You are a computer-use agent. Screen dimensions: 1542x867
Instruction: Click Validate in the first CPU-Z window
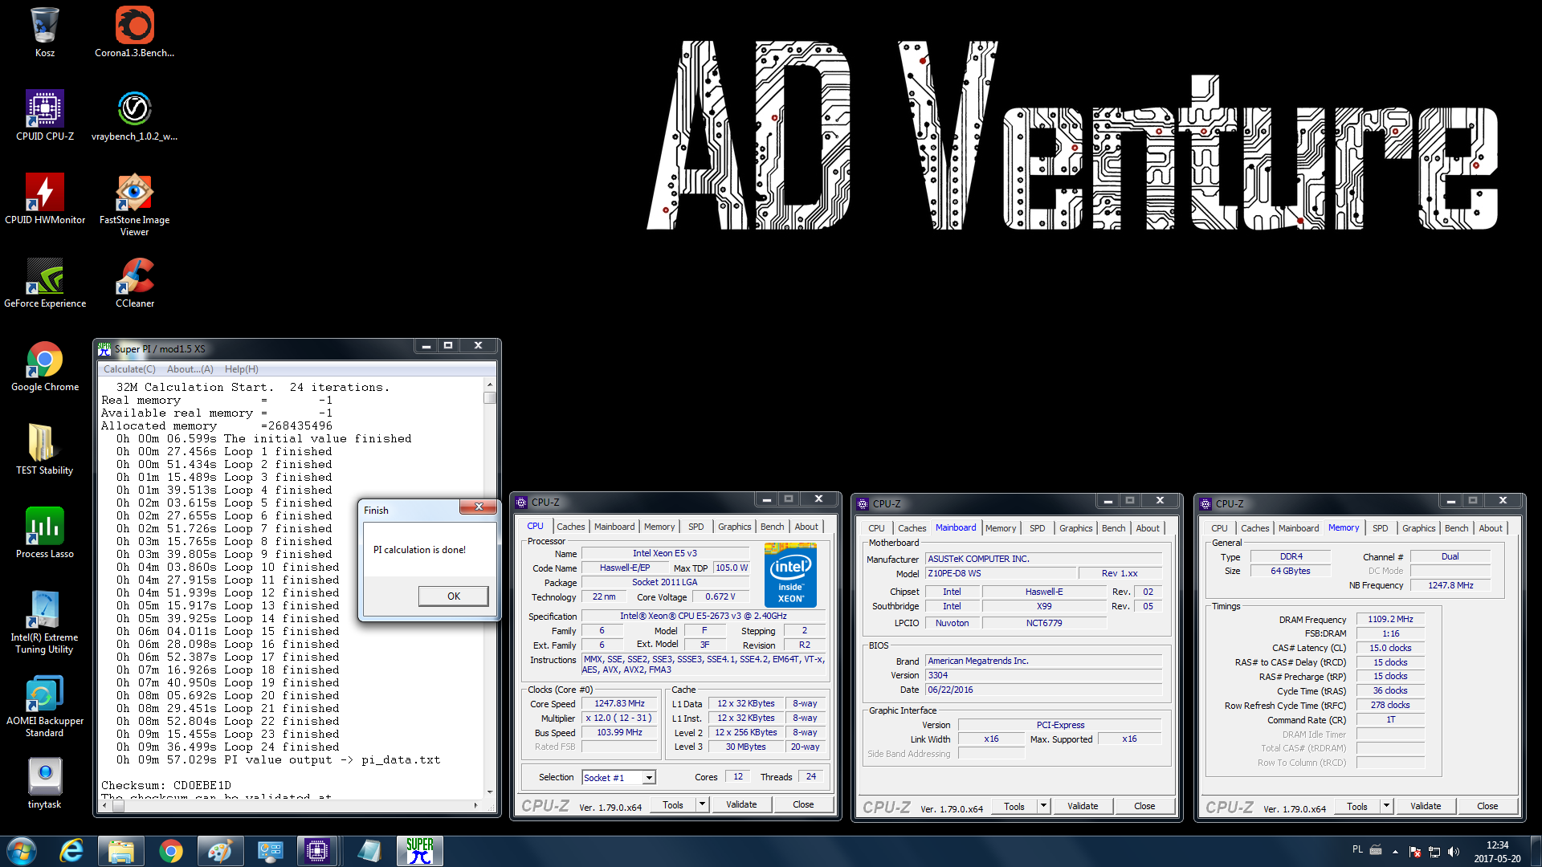point(741,804)
